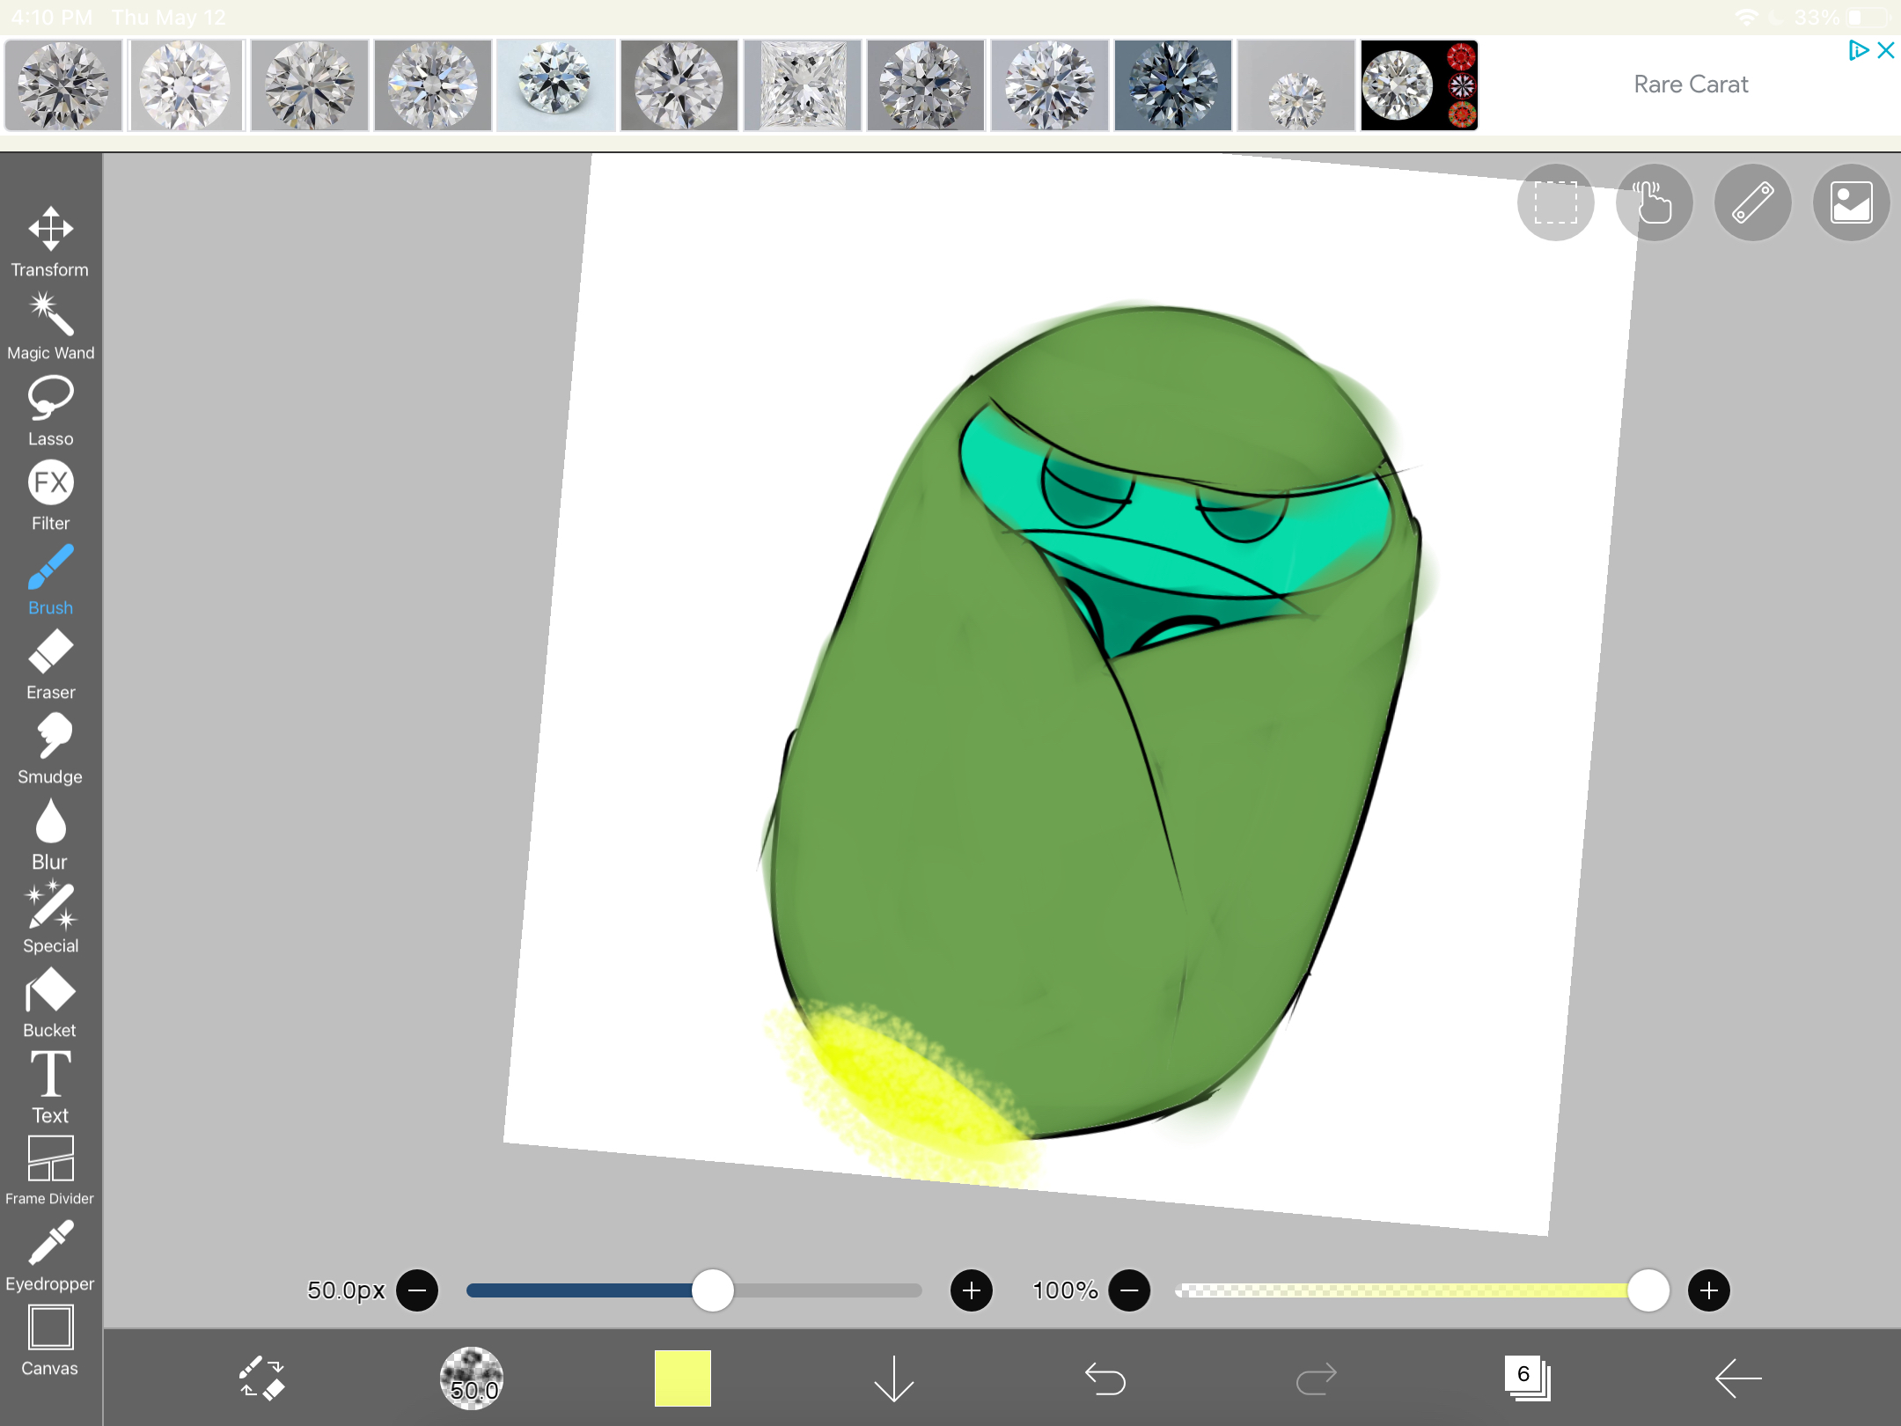Tap the Wi-Fi icon in status bar

click(1747, 18)
